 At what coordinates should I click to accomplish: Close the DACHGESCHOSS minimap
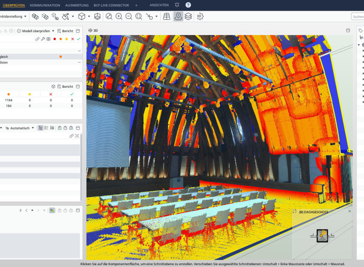coord(349,211)
